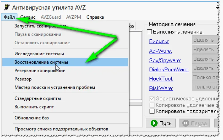The height and width of the screenshot is (140, 223).
Task: Choose Стандартные скрипты menu entry
Action: [x=65, y=98]
